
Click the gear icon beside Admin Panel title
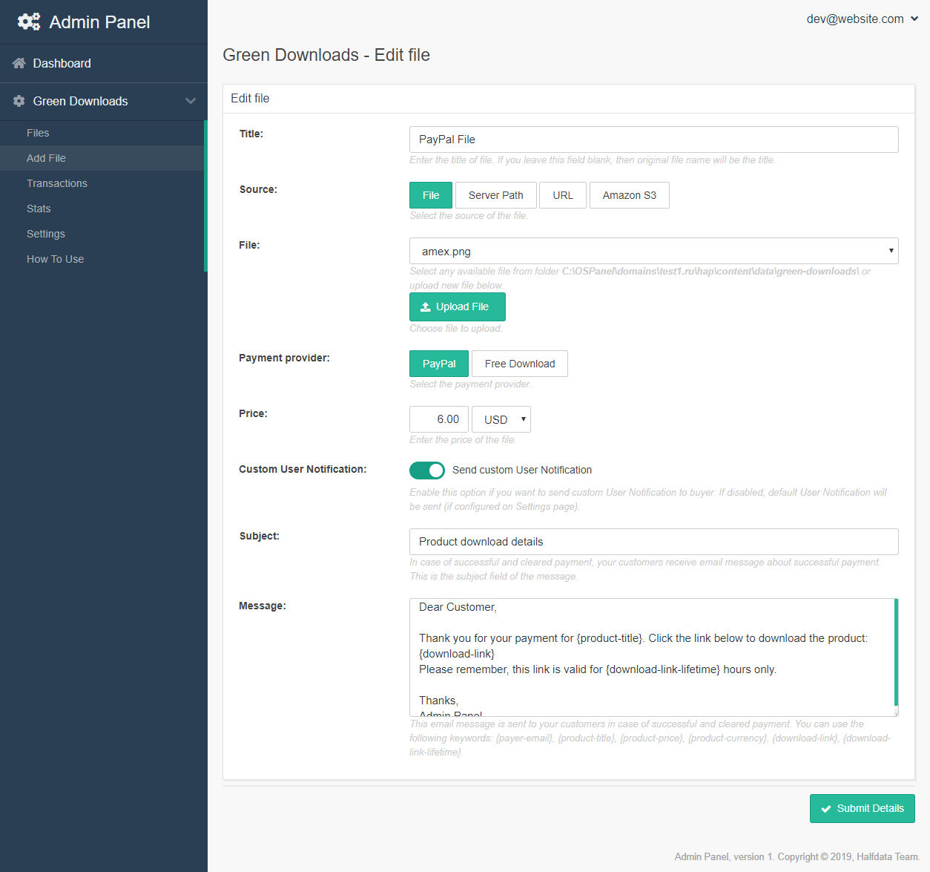[28, 22]
